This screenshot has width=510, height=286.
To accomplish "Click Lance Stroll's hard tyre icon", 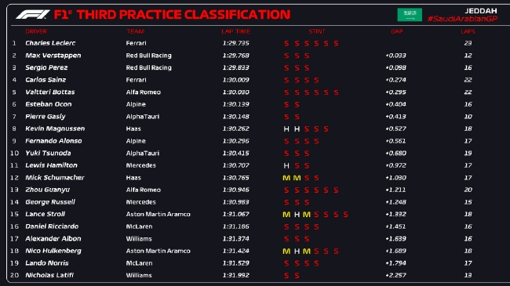I will 297,215.
